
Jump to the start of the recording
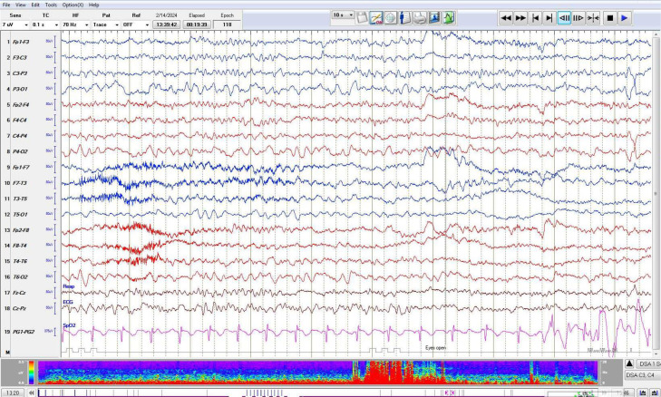click(x=535, y=18)
